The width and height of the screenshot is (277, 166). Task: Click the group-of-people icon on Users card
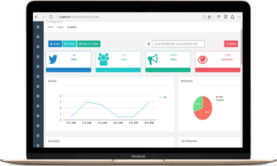(x=103, y=59)
